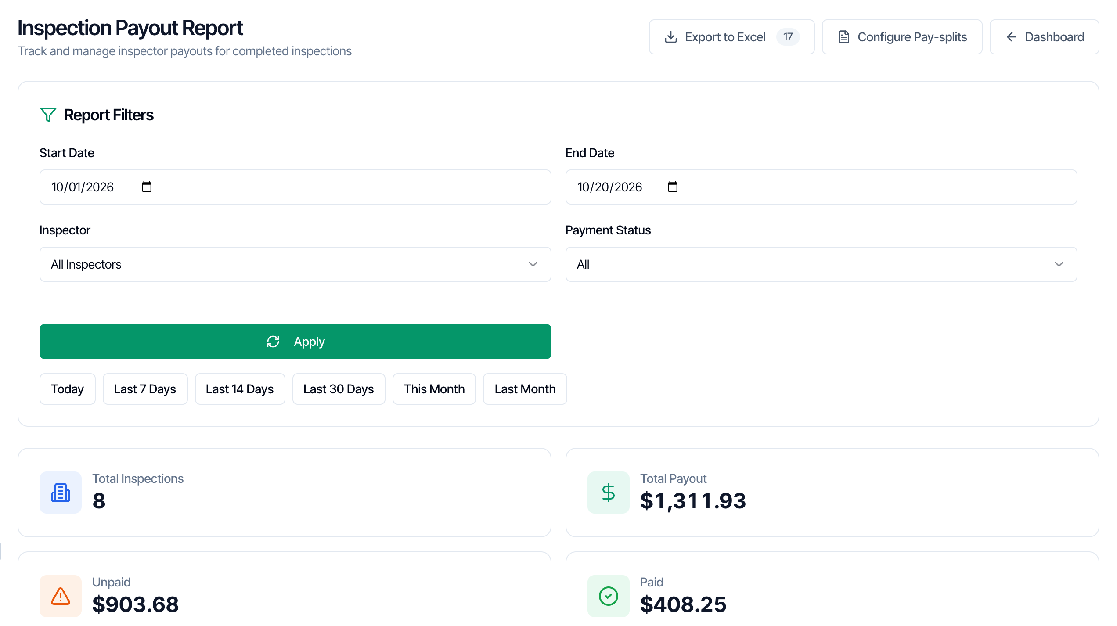Click the 17 count badge on Export

(788, 37)
